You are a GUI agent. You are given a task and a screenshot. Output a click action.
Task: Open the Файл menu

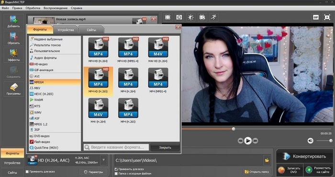click(5, 8)
